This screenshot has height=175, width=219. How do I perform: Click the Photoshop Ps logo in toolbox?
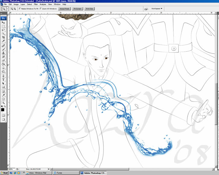pyautogui.click(x=3, y=18)
